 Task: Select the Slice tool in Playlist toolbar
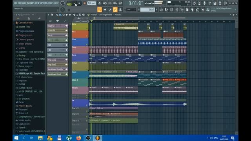click(73, 15)
